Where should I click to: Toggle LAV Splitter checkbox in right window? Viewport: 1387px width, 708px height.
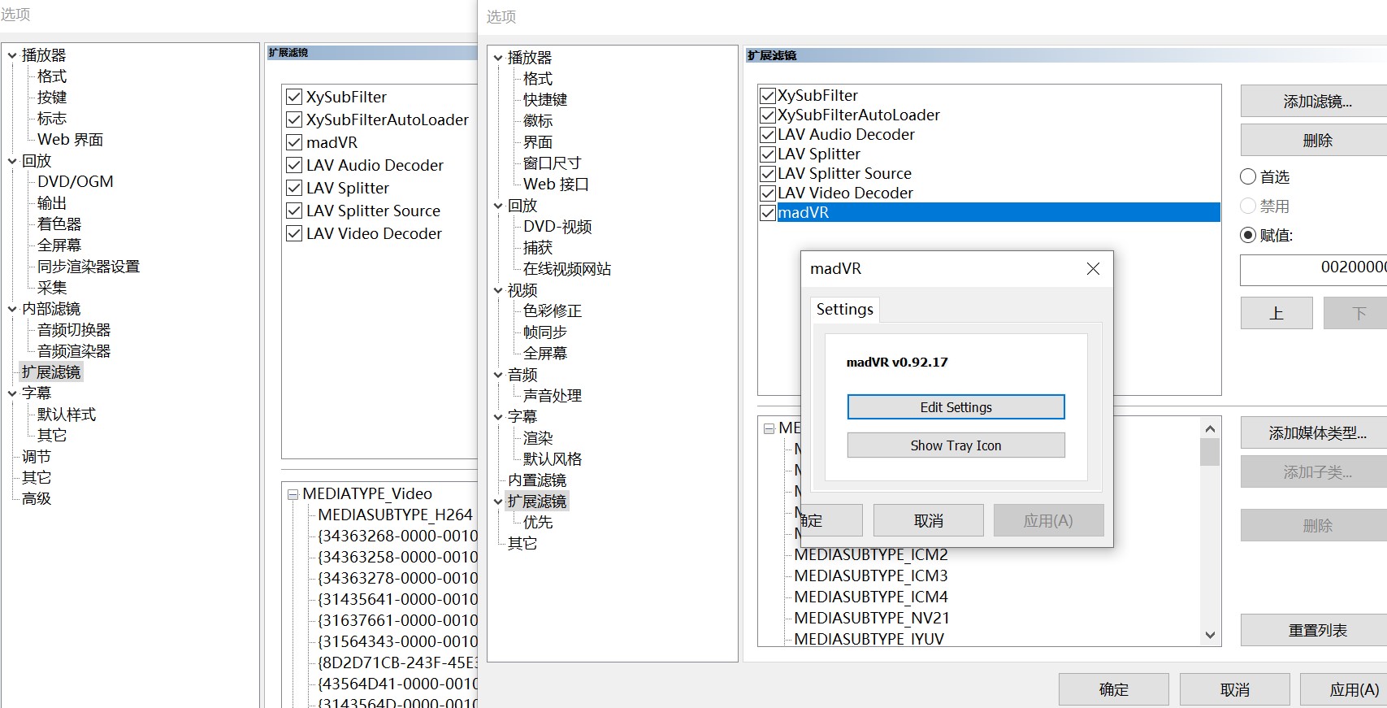click(768, 154)
